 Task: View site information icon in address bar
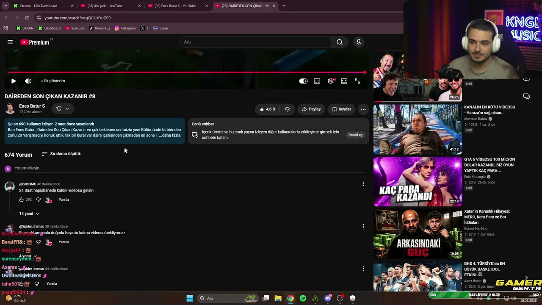coord(39,18)
